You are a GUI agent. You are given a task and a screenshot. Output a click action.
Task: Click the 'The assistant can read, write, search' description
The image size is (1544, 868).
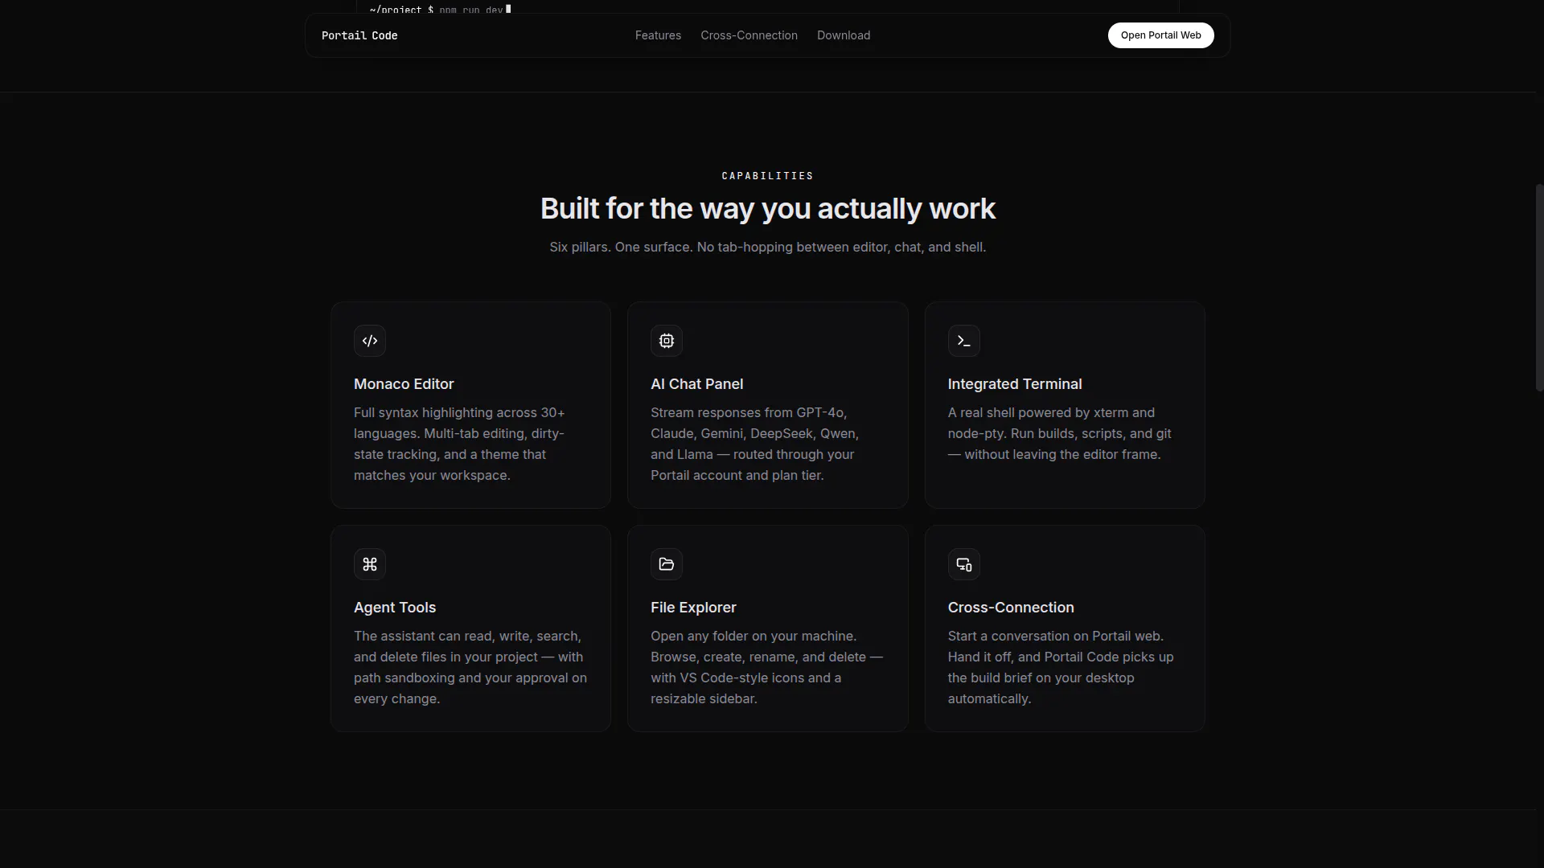[470, 667]
